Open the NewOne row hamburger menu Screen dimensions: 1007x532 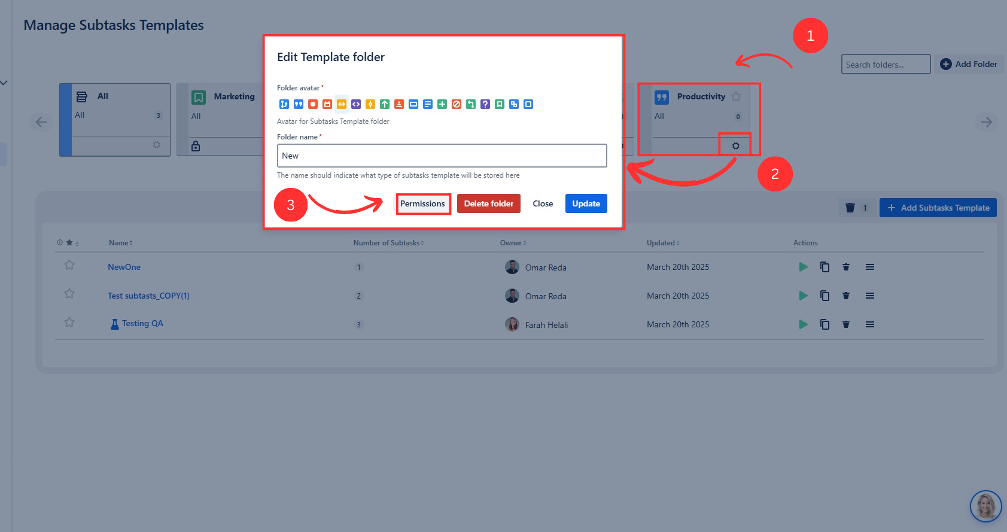(x=870, y=267)
